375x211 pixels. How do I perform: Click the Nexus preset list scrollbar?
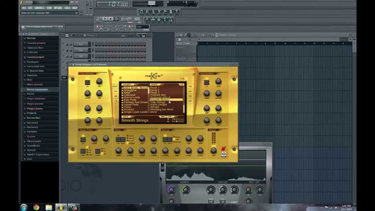click(184, 100)
